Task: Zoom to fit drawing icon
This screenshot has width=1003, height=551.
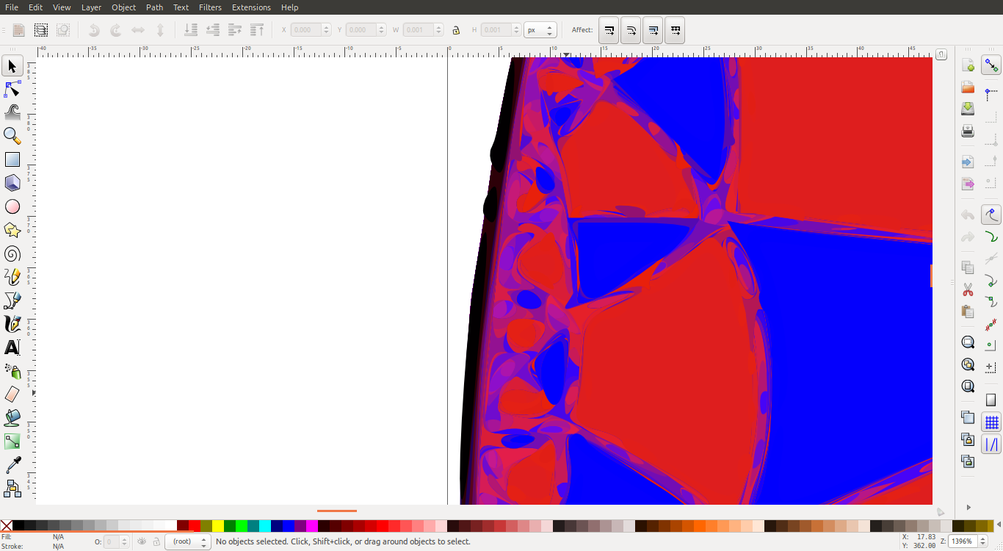Action: pos(968,364)
